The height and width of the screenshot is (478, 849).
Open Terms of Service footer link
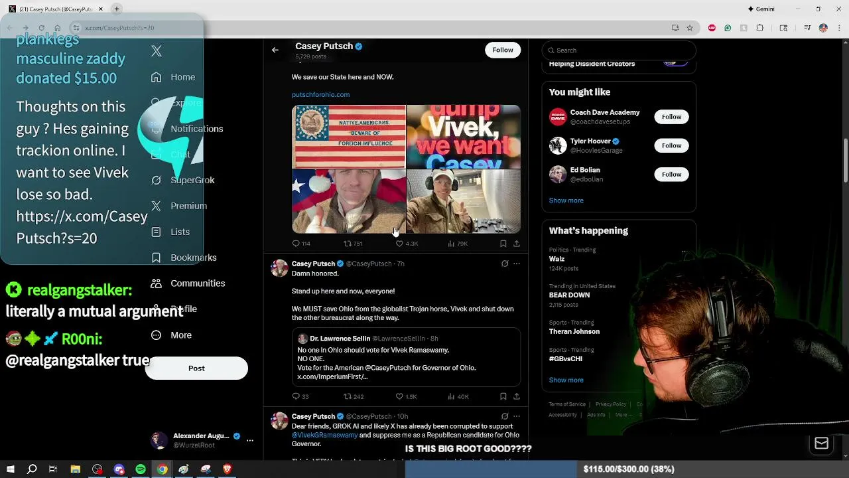pos(567,404)
